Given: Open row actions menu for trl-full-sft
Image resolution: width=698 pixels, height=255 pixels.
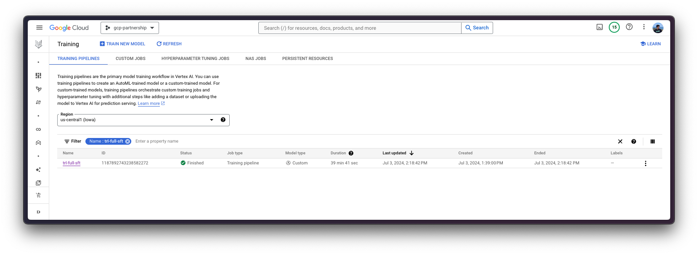Looking at the screenshot, I should pyautogui.click(x=645, y=163).
